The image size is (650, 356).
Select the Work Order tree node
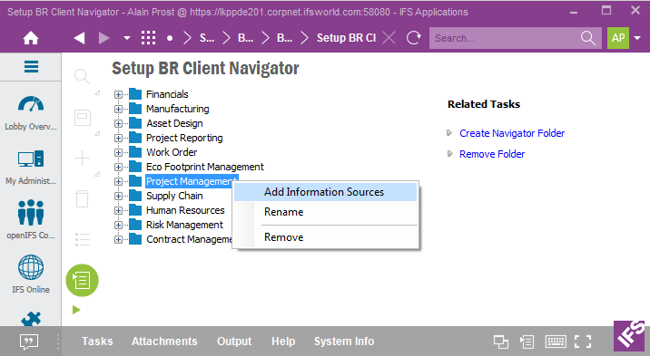(172, 152)
